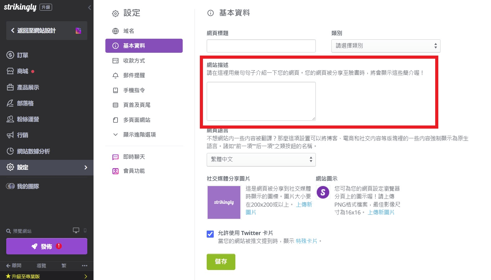Click the three dots more options icon
The height and width of the screenshot is (280, 491).
(84, 266)
